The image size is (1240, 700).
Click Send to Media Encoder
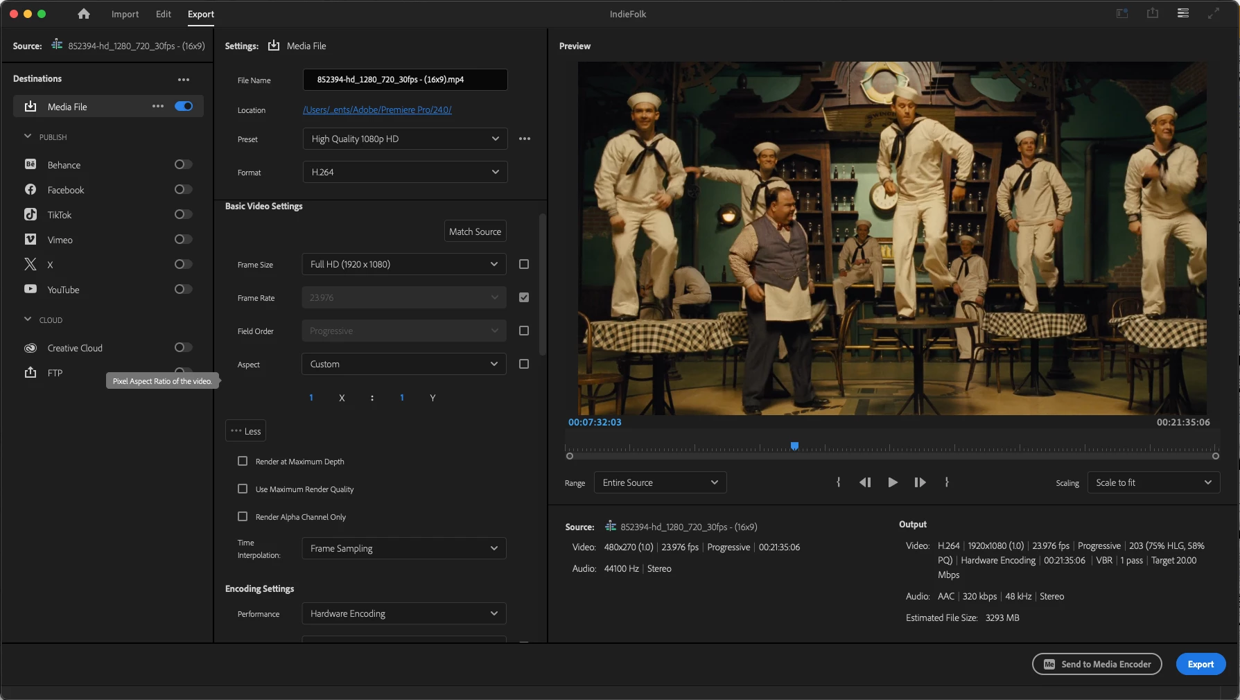pos(1097,664)
